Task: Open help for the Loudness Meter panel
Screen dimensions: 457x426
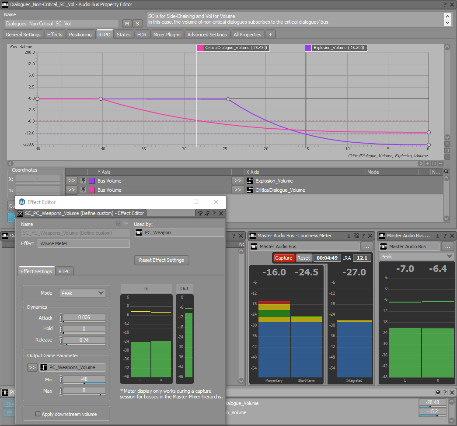Action: coord(363,236)
